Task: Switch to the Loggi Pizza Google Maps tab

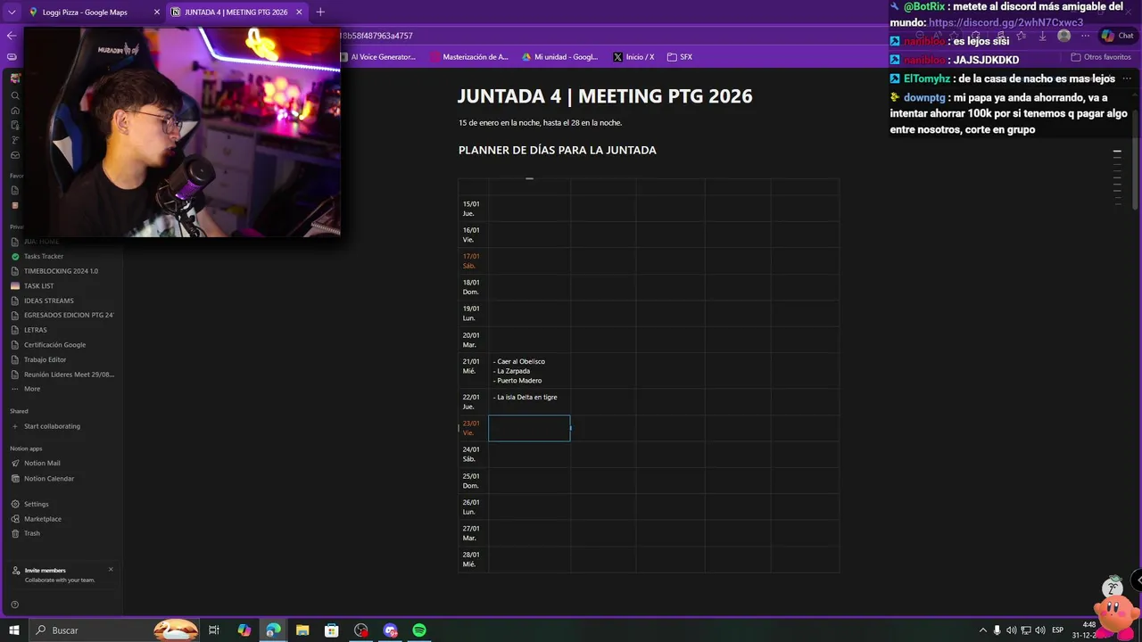Action: coord(85,12)
